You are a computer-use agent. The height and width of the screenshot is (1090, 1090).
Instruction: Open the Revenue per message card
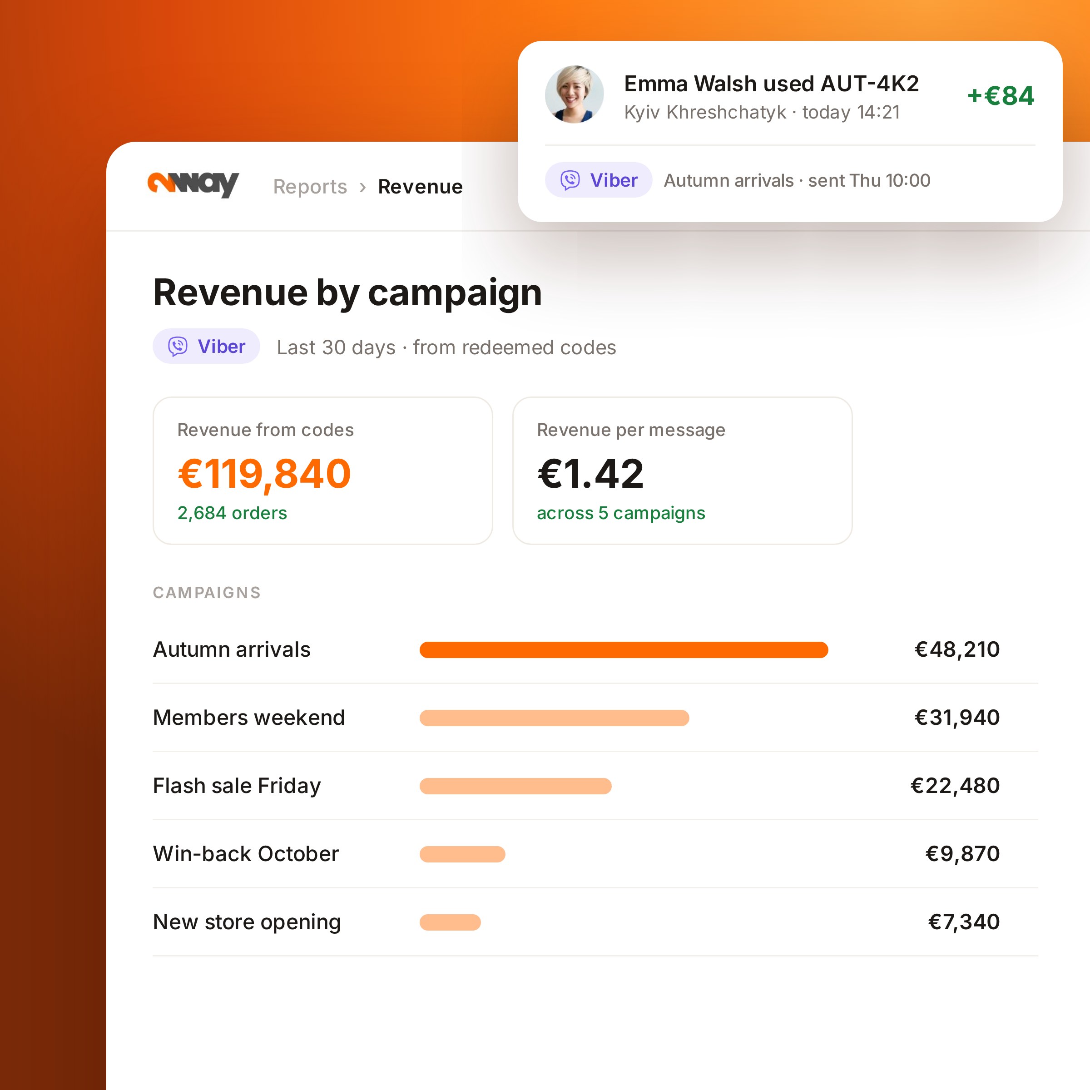click(682, 471)
